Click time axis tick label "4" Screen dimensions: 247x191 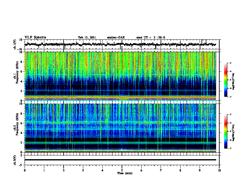tap(103, 170)
